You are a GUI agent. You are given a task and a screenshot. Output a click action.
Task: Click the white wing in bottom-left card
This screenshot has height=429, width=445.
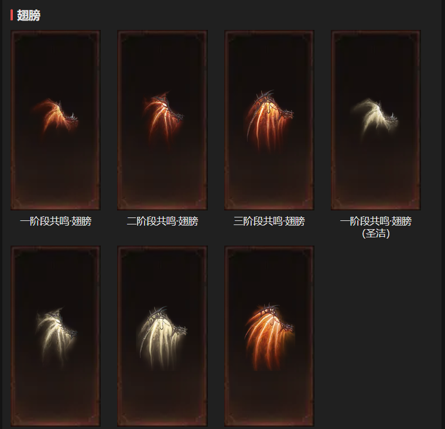[x=56, y=336]
